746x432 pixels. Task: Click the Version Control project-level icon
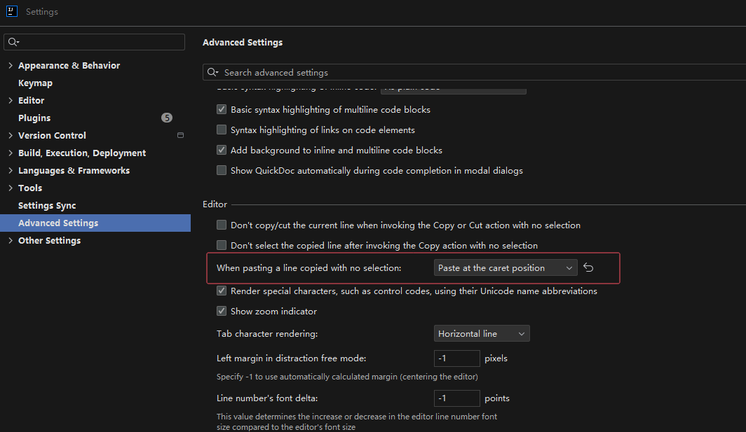pos(180,135)
